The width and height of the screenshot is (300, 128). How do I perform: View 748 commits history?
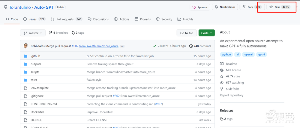click(x=200, y=46)
